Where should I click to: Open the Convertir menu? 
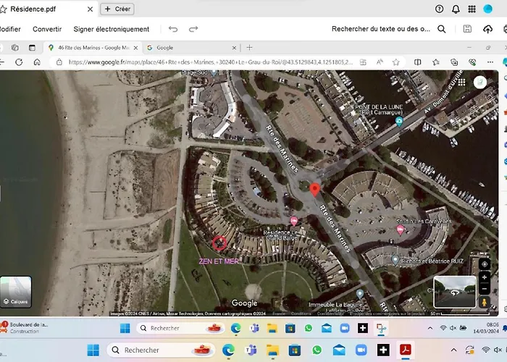(x=47, y=29)
